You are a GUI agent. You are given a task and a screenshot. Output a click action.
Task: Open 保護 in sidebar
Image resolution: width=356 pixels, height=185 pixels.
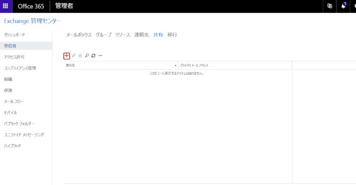(8, 90)
